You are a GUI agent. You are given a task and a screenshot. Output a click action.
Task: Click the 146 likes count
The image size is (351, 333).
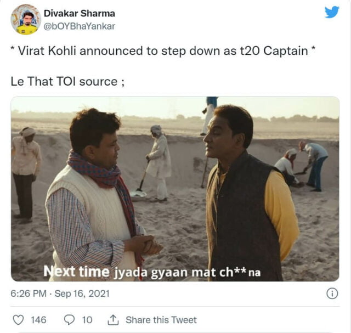pos(38,320)
